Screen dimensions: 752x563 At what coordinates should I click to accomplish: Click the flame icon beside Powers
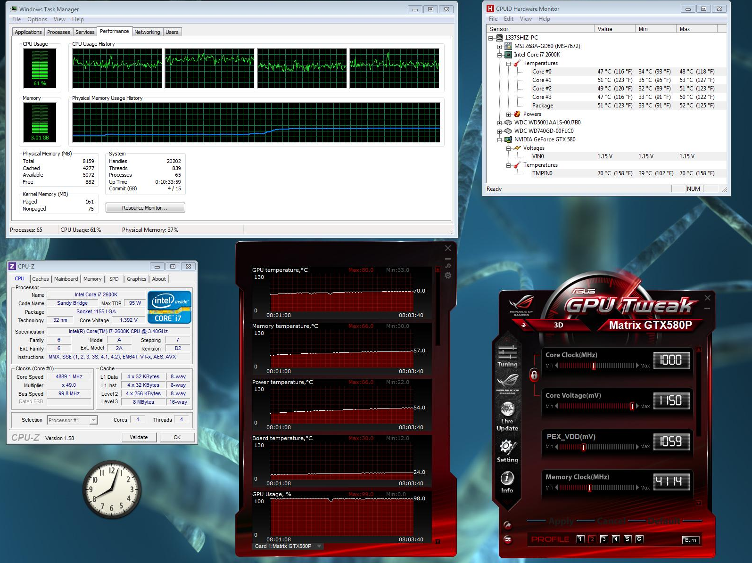pyautogui.click(x=517, y=114)
